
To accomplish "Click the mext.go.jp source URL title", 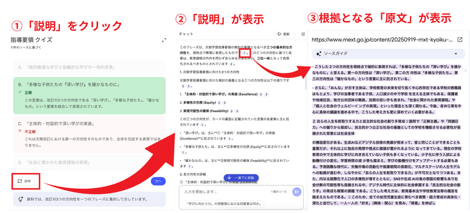I will tap(382, 39).
